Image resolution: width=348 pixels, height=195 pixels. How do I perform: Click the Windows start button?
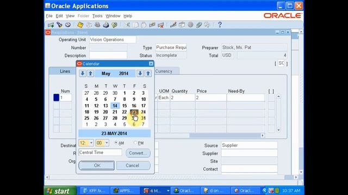(x=60, y=191)
